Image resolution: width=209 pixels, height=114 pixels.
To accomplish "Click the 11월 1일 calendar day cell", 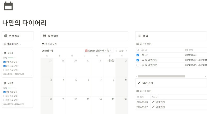I will (109, 68).
